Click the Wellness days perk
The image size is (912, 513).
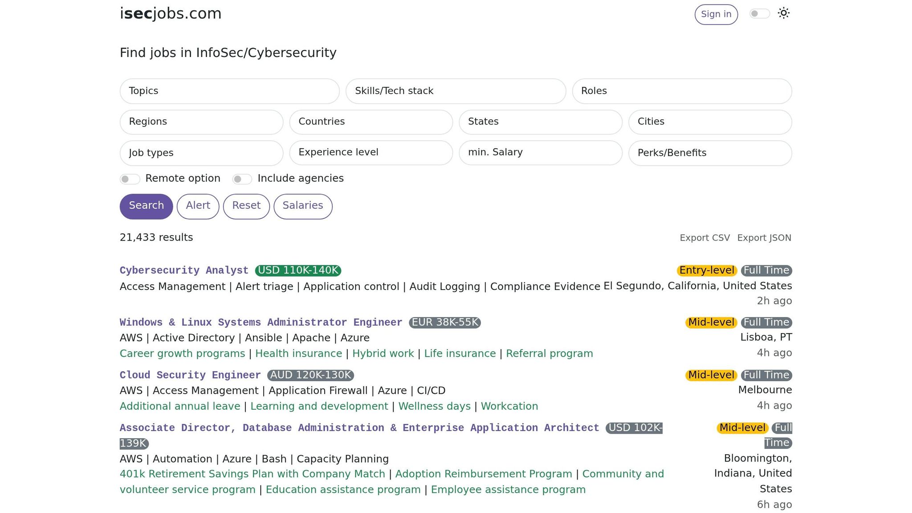point(435,406)
